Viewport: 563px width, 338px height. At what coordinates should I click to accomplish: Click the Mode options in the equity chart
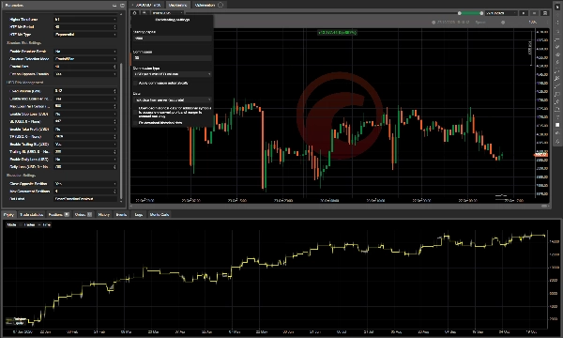[28, 224]
